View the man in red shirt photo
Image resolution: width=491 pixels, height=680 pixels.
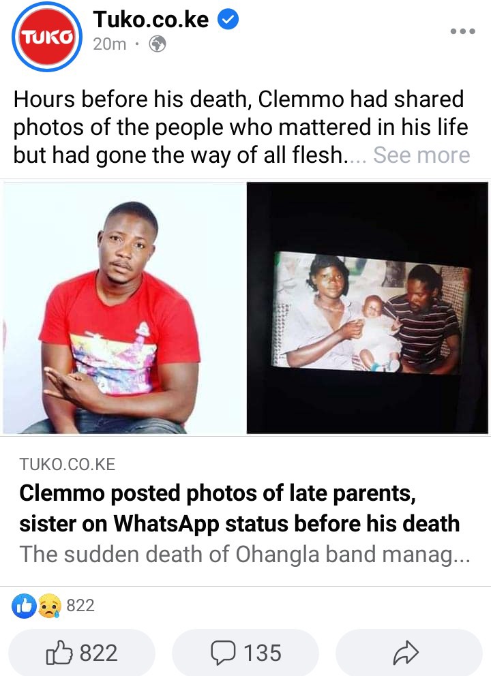123,308
